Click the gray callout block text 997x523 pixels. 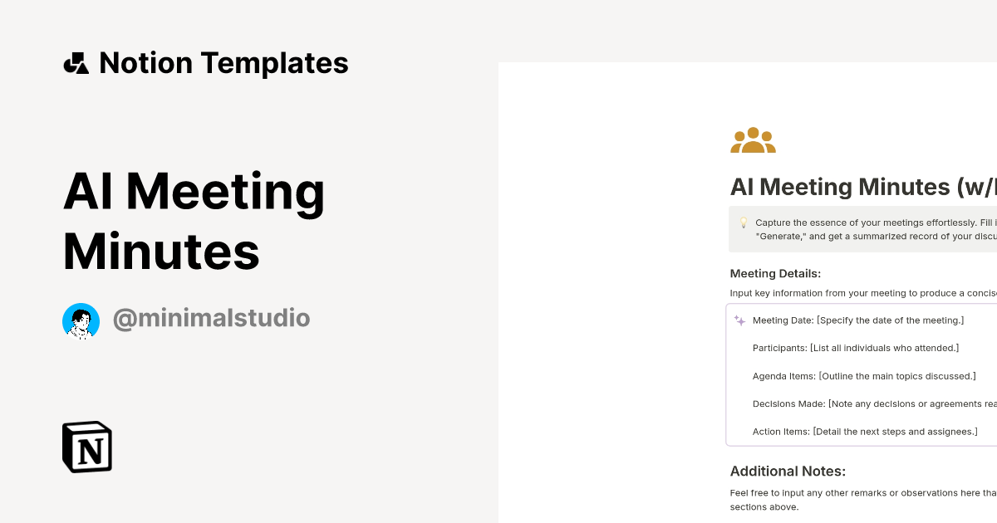click(x=872, y=229)
